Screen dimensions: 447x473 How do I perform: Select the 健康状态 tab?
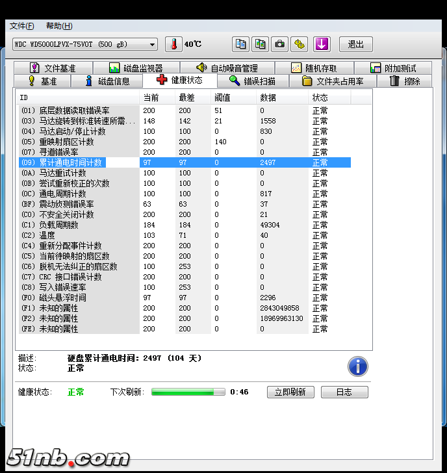180,81
